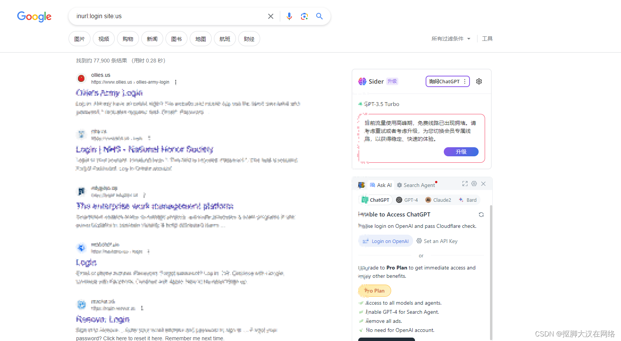The image size is (621, 341).
Task: Click the extension icon left of Ask AI
Action: 362,185
